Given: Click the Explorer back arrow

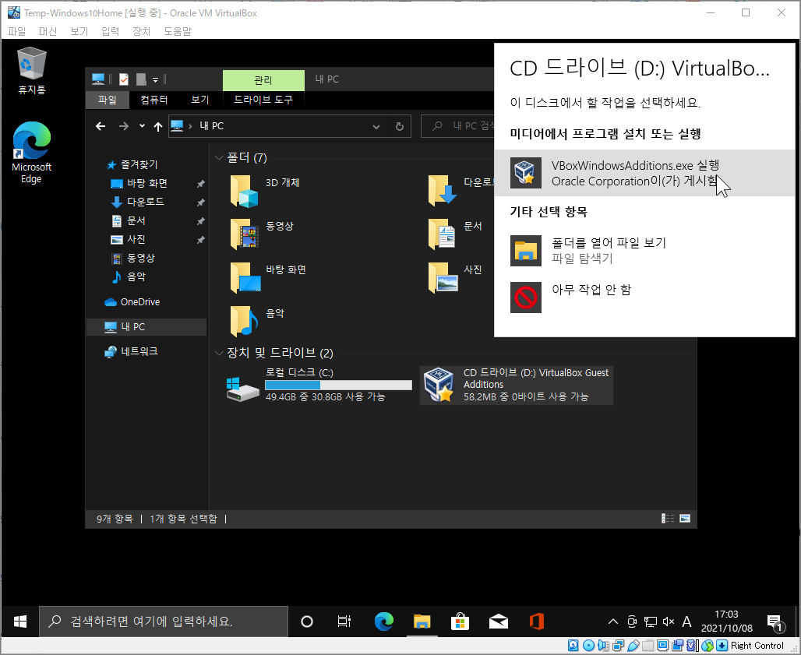Looking at the screenshot, I should (101, 126).
